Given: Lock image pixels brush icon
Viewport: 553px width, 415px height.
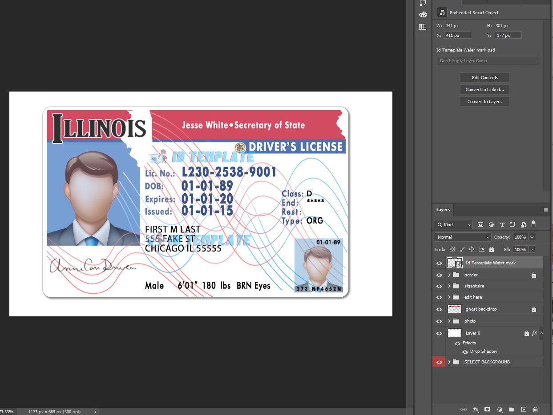Looking at the screenshot, I should pyautogui.click(x=462, y=249).
